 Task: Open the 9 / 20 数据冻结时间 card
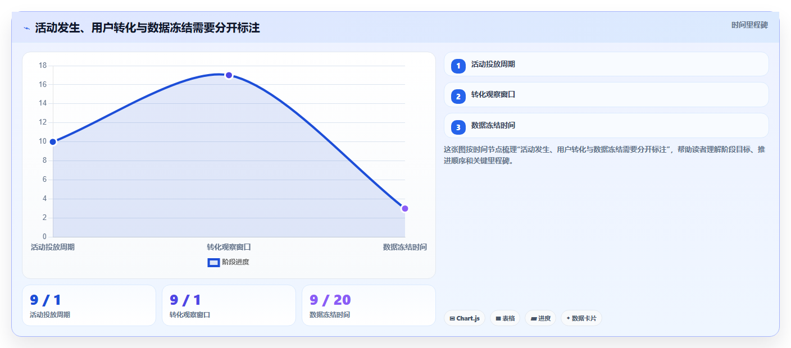[x=369, y=305]
